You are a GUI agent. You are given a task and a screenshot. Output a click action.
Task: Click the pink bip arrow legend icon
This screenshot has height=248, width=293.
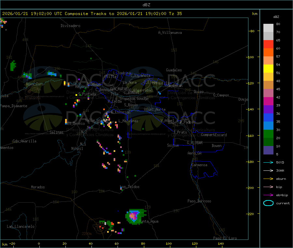[x=268, y=187]
